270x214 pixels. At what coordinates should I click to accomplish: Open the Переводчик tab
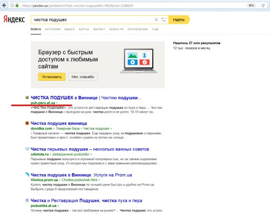pyautogui.click(x=138, y=29)
